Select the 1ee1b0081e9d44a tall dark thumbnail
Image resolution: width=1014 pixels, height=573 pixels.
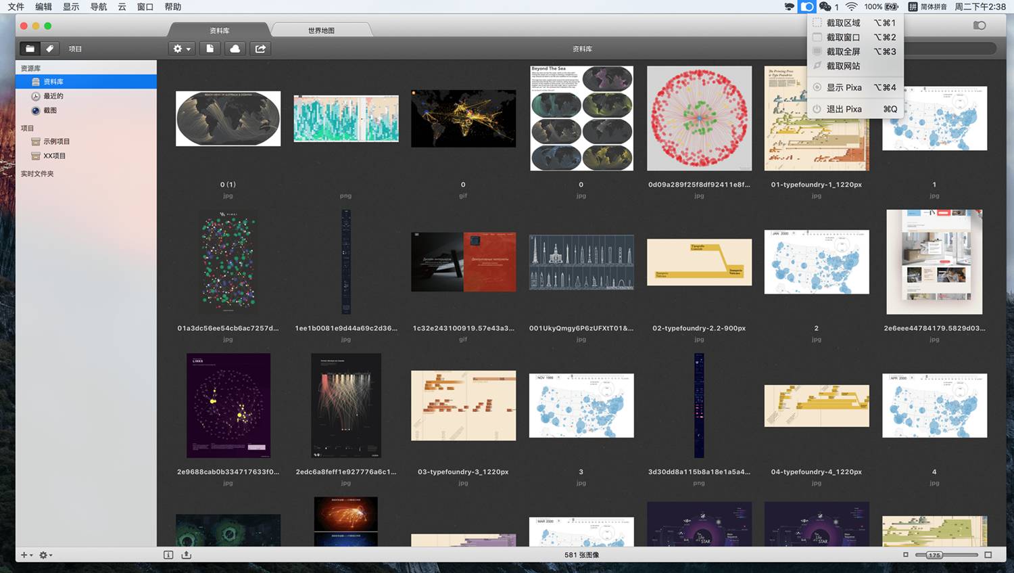point(345,262)
